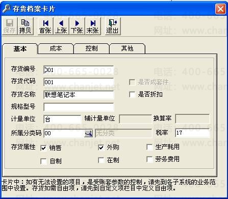Check the 在制 checkbox

coord(101,160)
